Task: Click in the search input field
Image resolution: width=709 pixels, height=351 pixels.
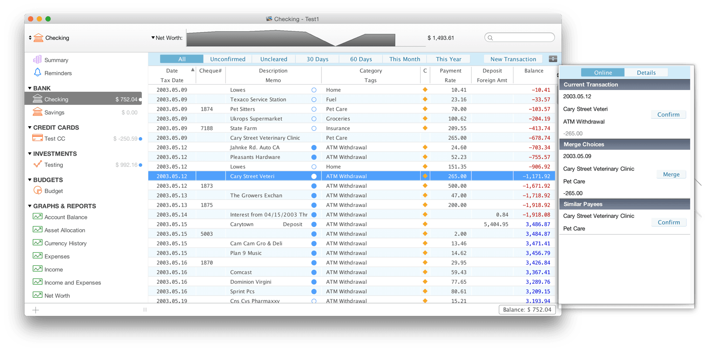Action: (520, 38)
